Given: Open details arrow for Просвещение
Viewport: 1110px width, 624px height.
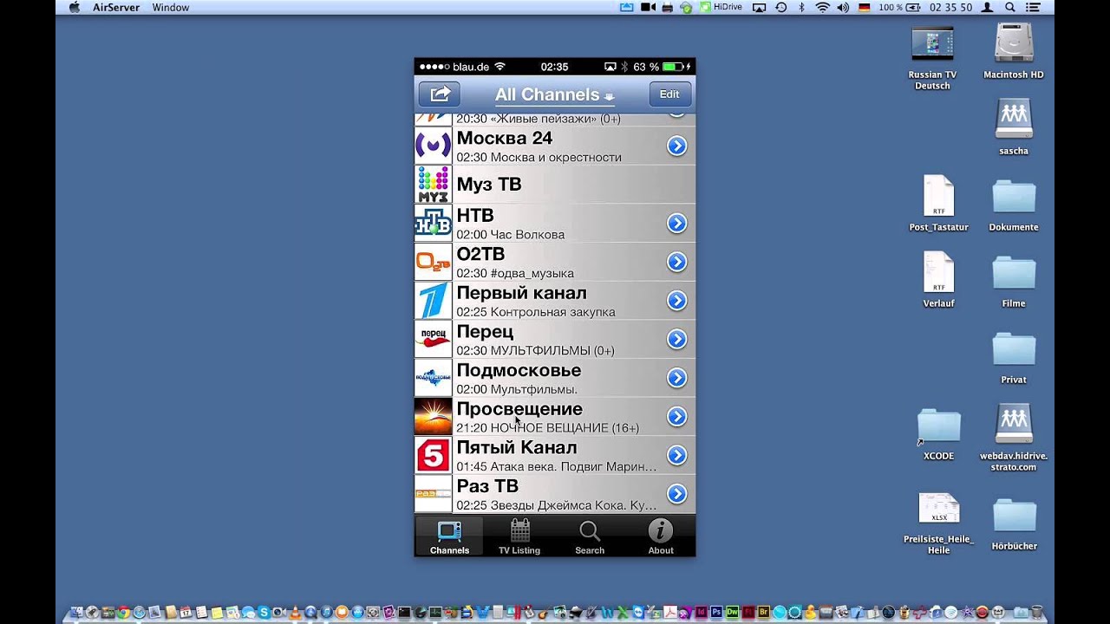Looking at the screenshot, I should (676, 417).
